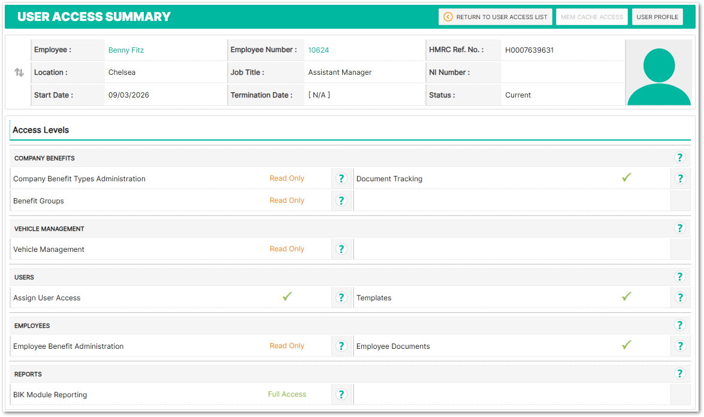Open help for Vehicle Management row

coord(341,249)
